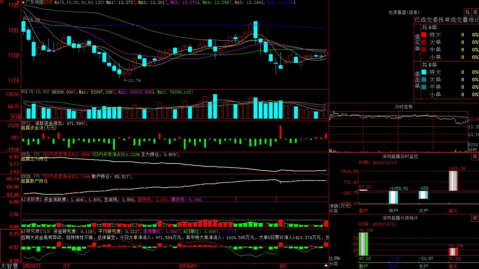This screenshot has width=479, height=269.
Task: Click the 龙虎看盘(逐单) panel title
Action: coord(404,12)
